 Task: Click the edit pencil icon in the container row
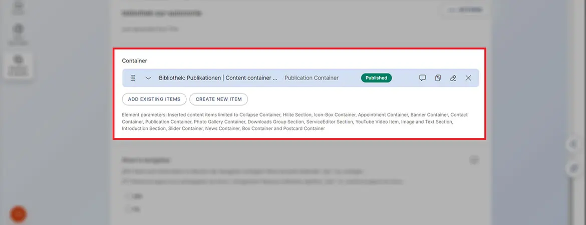pos(453,78)
